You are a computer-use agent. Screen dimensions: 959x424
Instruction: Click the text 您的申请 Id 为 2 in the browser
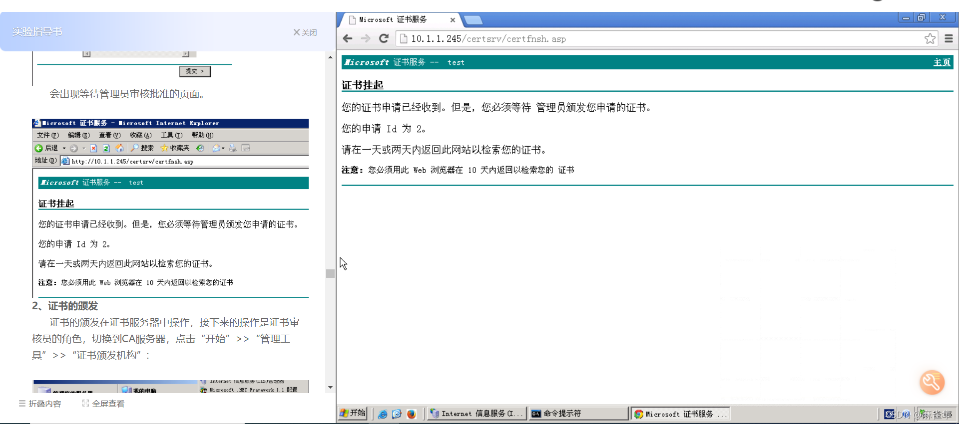pos(384,129)
